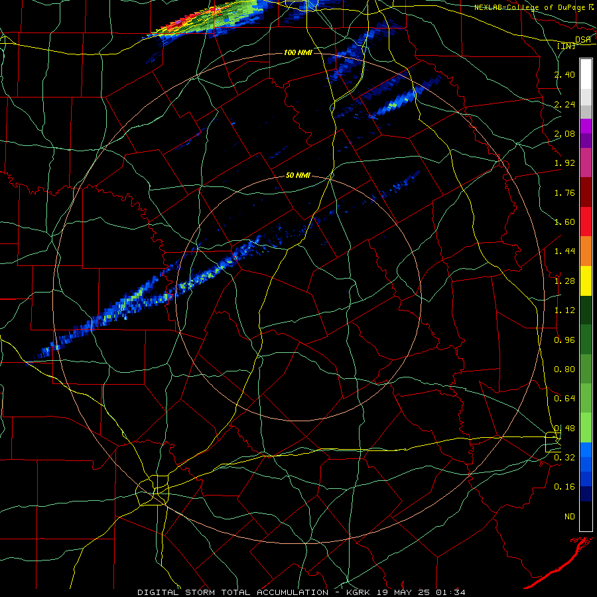Click the 1.60 legend value
The height and width of the screenshot is (597, 597).
click(x=564, y=222)
